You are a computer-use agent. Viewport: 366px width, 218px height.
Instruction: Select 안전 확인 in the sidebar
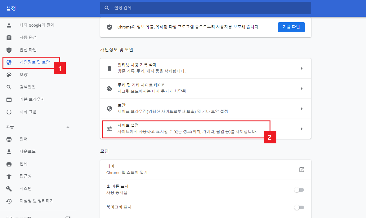tap(28, 50)
